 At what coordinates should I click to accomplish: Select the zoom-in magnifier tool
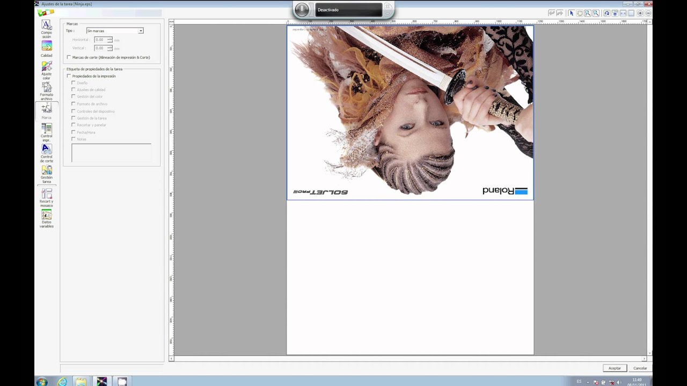[x=588, y=13]
